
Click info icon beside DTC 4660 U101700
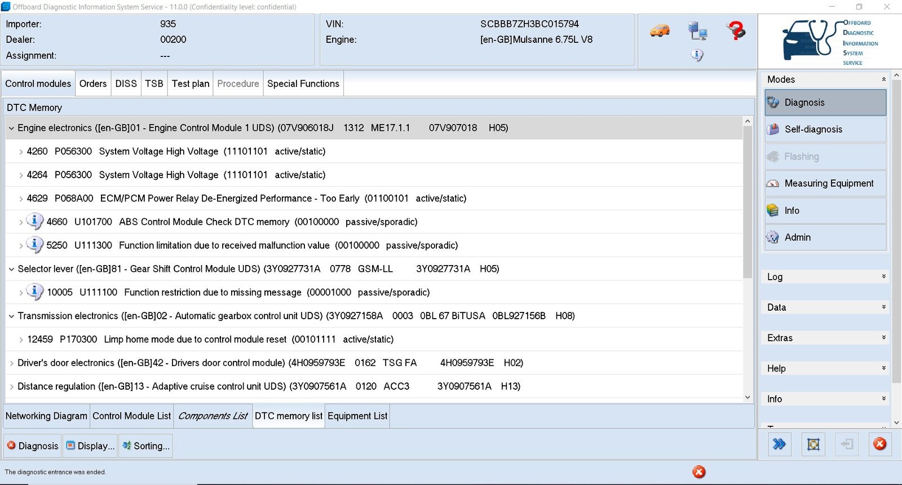click(35, 221)
